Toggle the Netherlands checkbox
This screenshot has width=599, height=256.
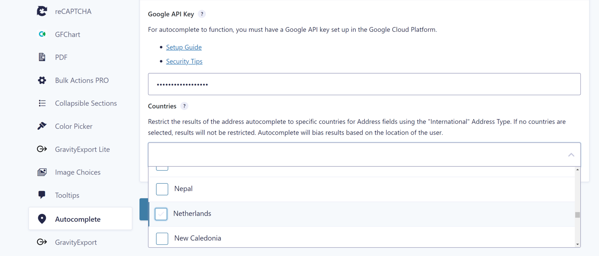(161, 214)
